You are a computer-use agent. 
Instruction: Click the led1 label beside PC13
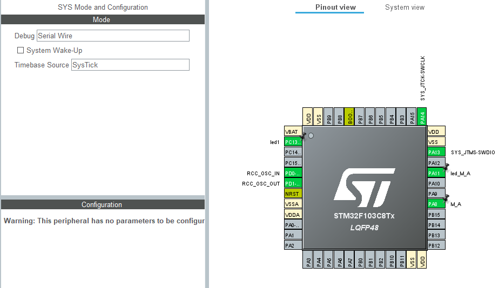(x=274, y=142)
